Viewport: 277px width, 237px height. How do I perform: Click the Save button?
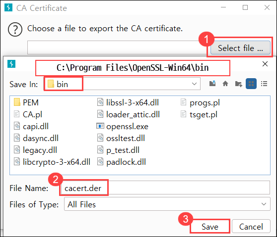210,227
